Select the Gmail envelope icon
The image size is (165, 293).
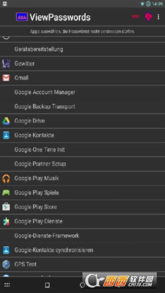click(6, 78)
